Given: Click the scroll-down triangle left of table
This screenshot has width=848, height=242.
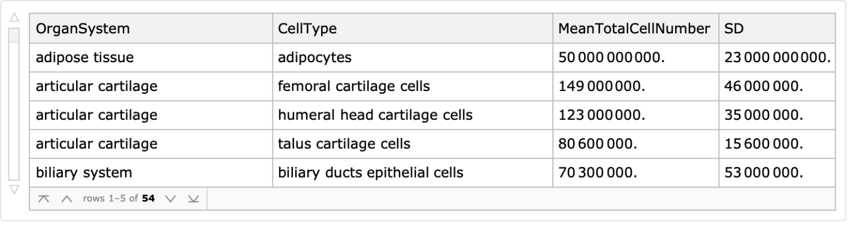Looking at the screenshot, I should 14,190.
